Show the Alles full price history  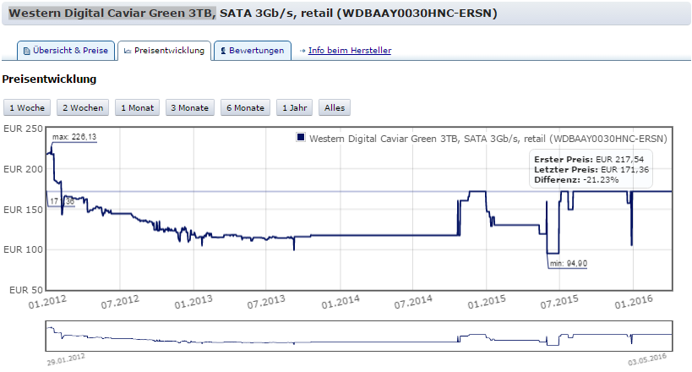point(335,108)
